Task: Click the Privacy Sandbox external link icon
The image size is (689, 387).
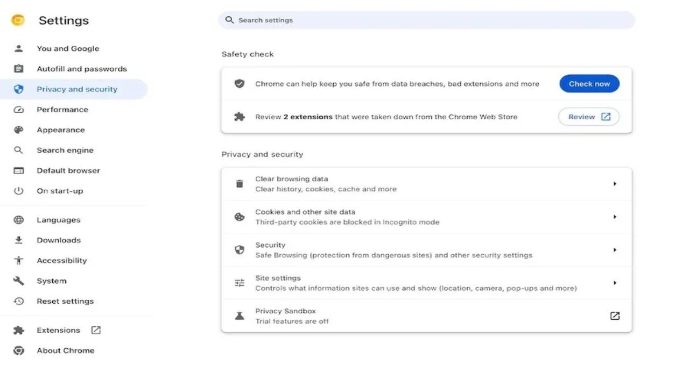Action: [615, 316]
